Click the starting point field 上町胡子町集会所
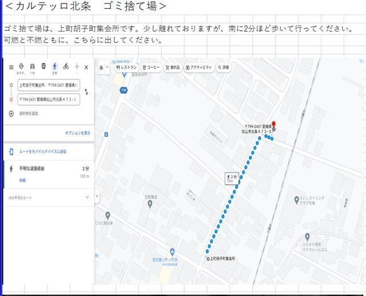 pos(49,85)
